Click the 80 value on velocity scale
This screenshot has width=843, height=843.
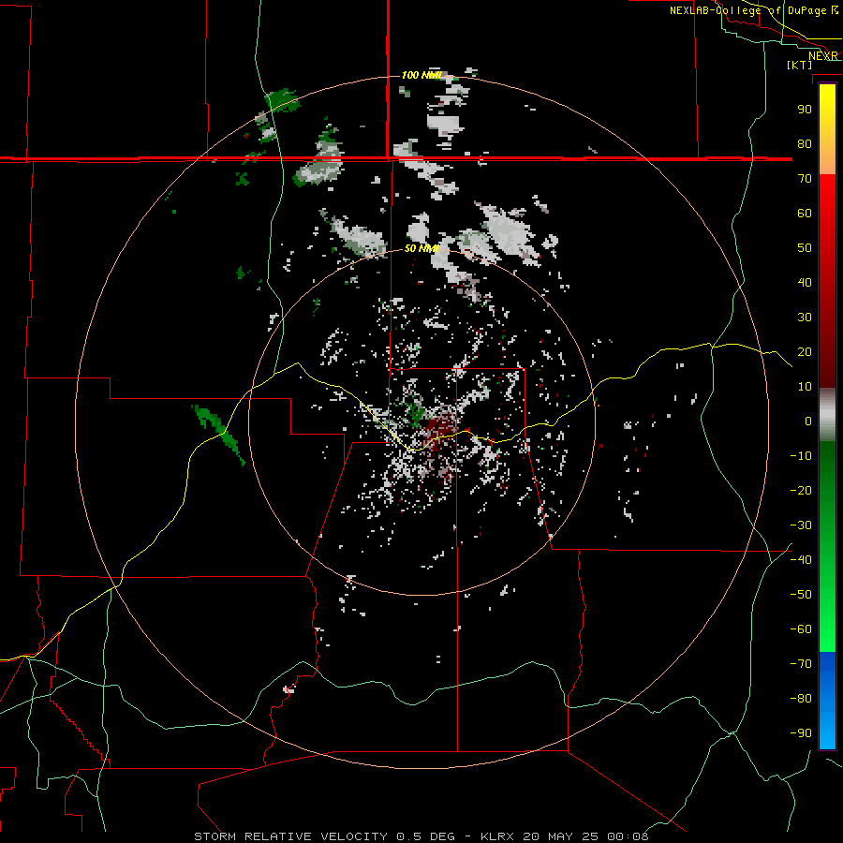(805, 144)
